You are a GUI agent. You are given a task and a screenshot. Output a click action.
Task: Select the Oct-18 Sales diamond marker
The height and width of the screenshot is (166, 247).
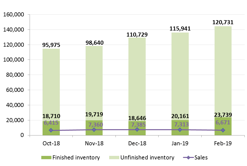[x=51, y=130]
